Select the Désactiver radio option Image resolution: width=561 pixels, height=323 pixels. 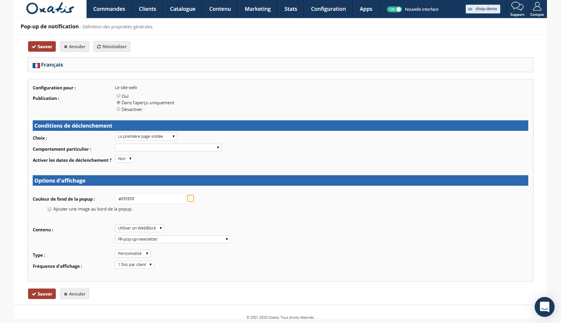click(x=118, y=109)
